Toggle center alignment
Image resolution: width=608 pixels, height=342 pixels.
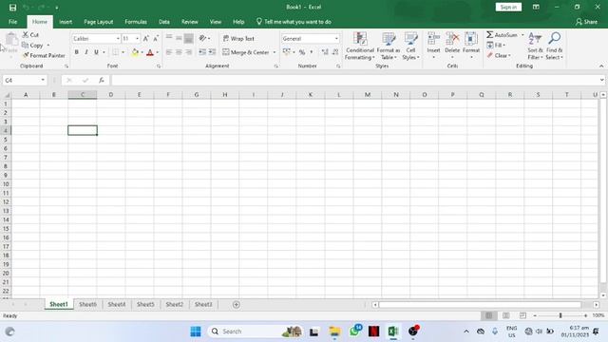click(x=179, y=52)
